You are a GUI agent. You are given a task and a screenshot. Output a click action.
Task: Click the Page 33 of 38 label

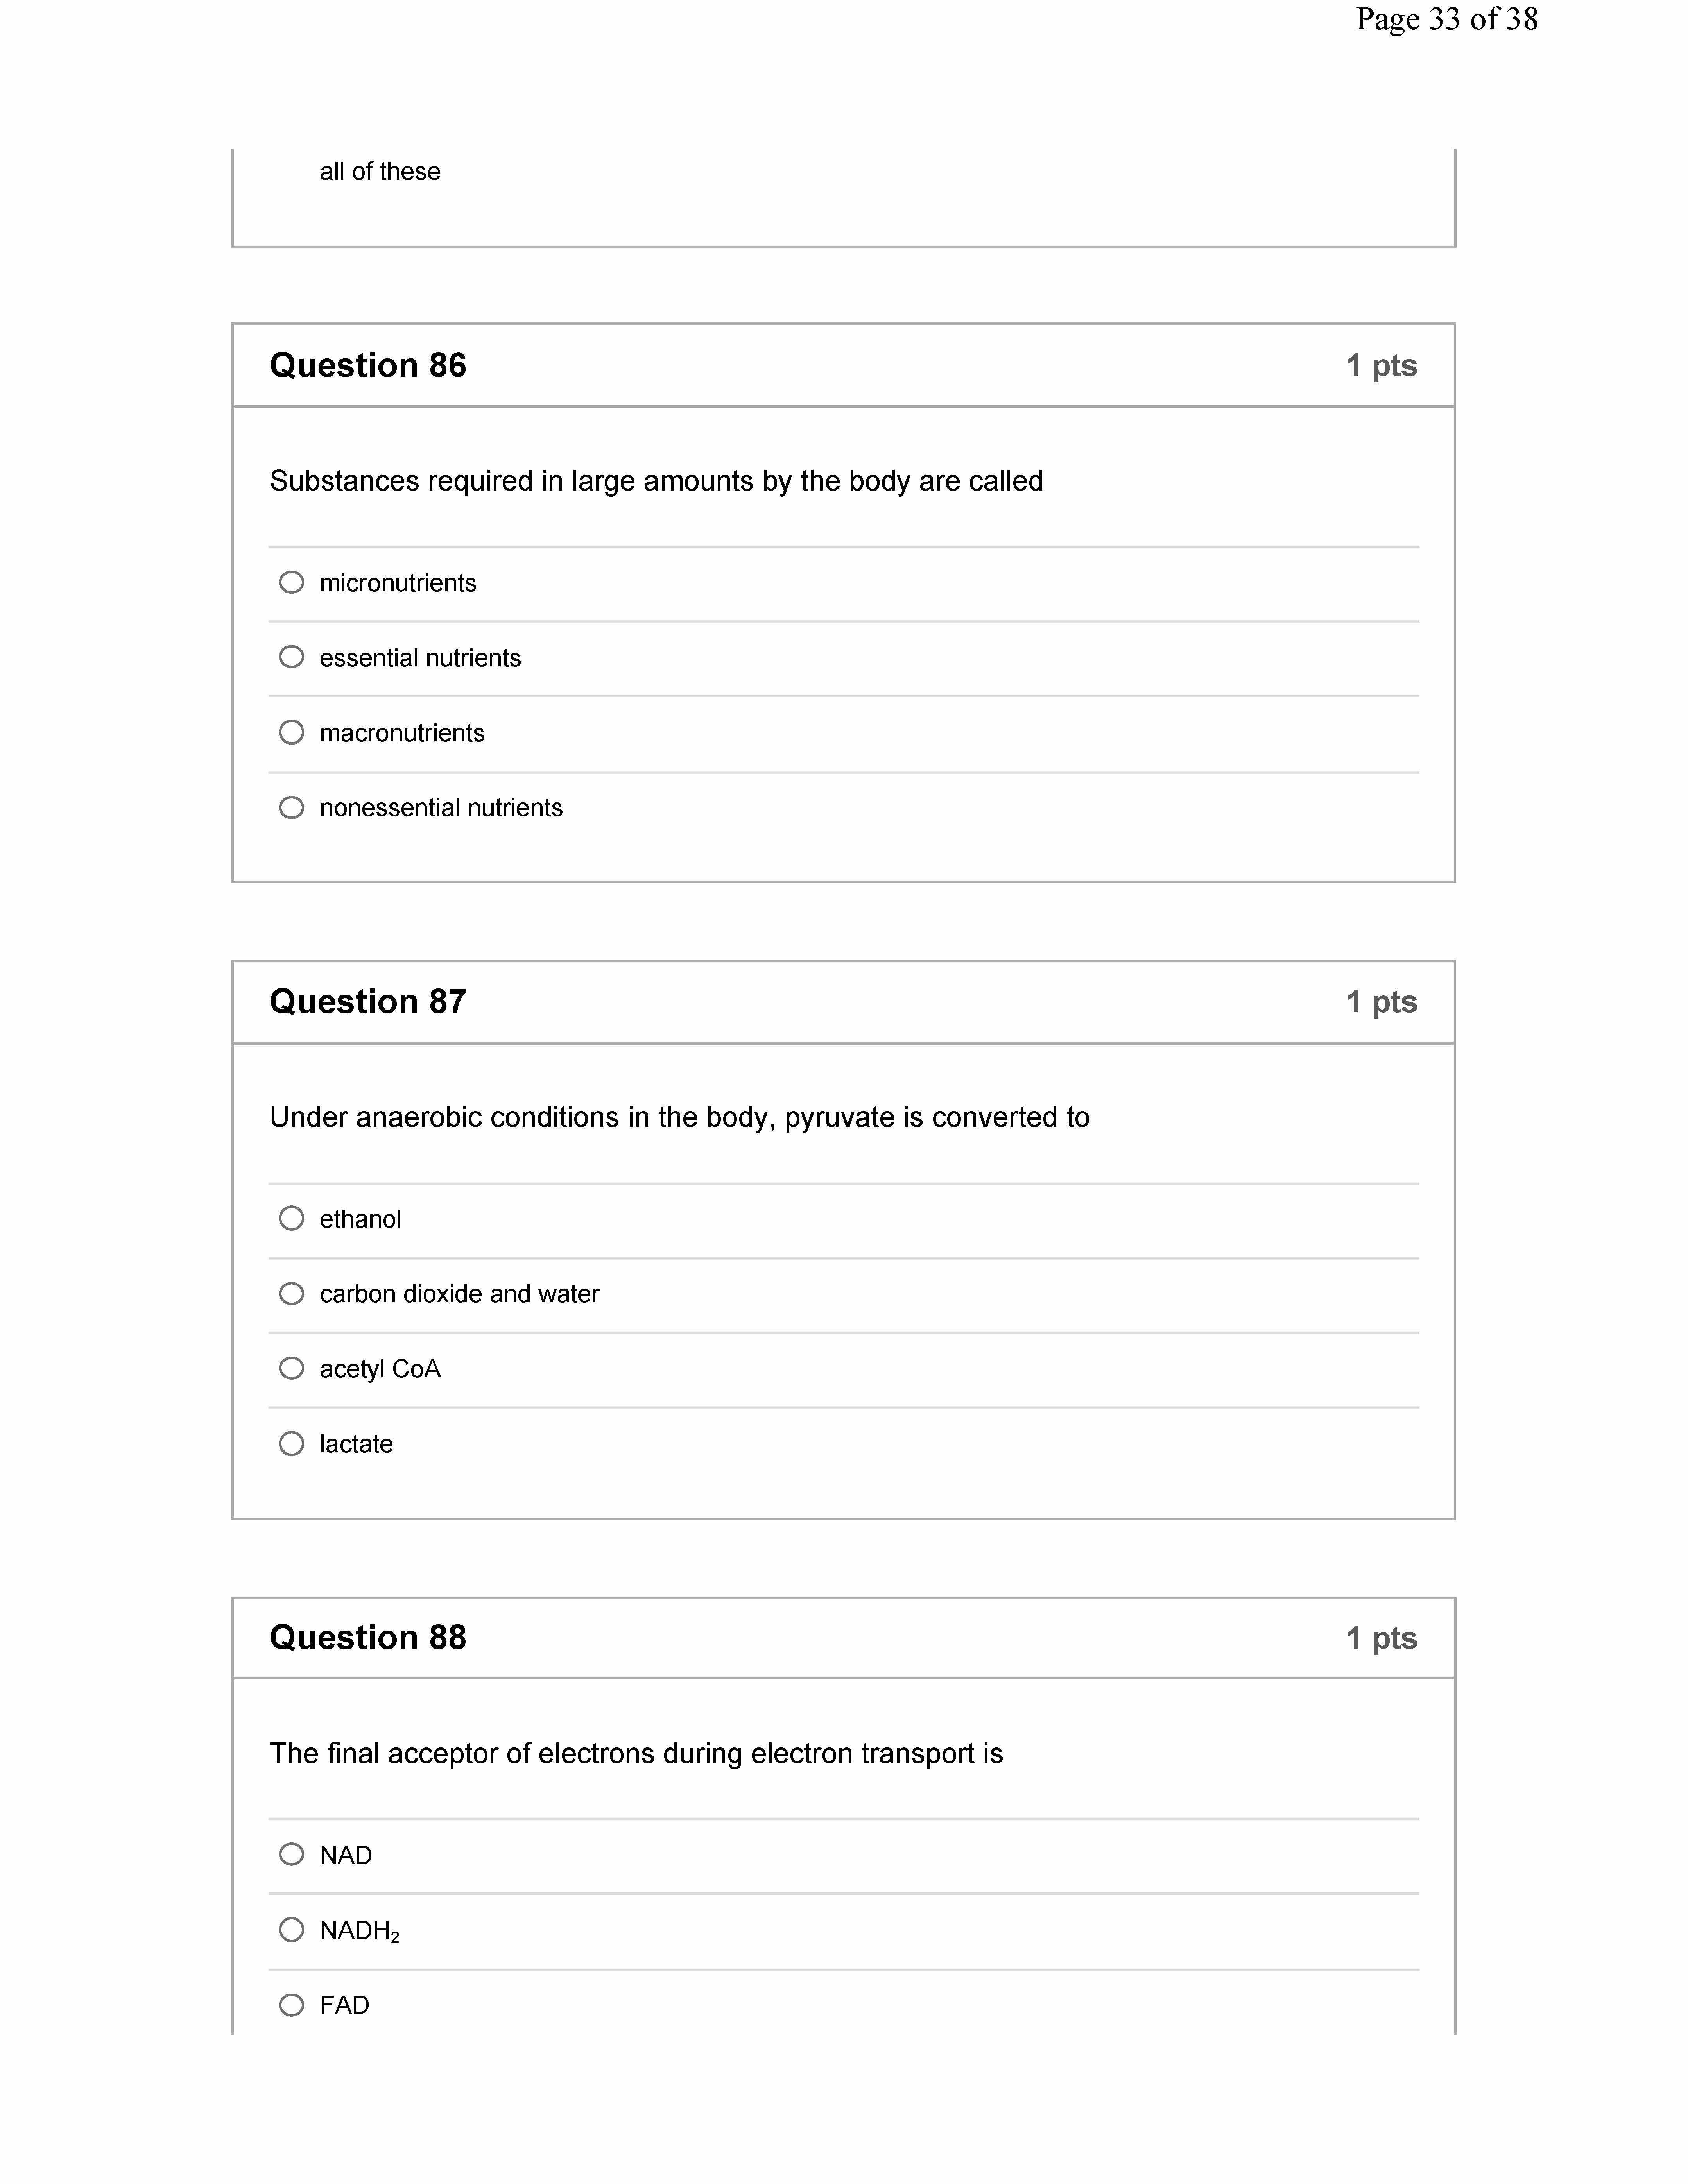point(1446,20)
